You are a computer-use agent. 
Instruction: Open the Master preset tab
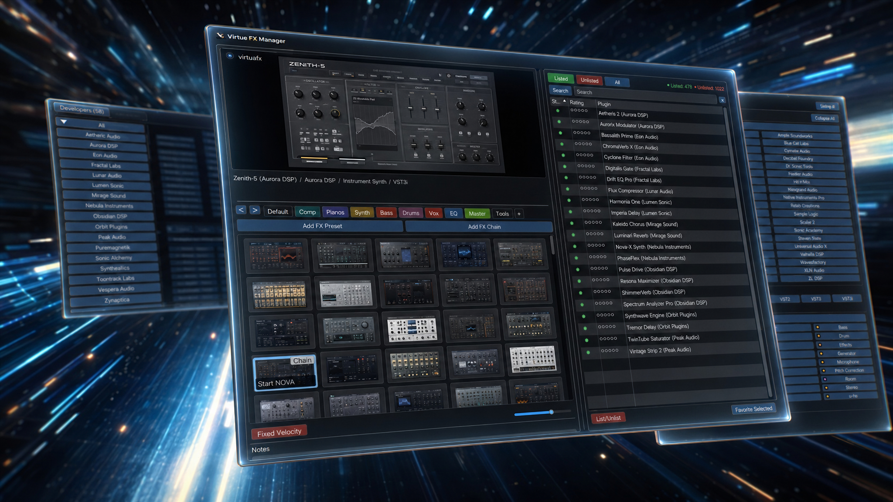pyautogui.click(x=477, y=214)
